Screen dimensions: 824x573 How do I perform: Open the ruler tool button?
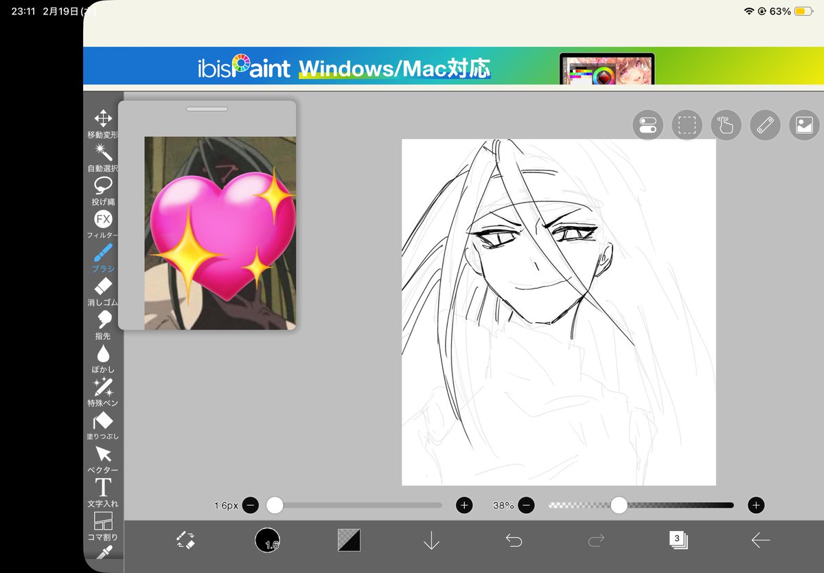(766, 125)
